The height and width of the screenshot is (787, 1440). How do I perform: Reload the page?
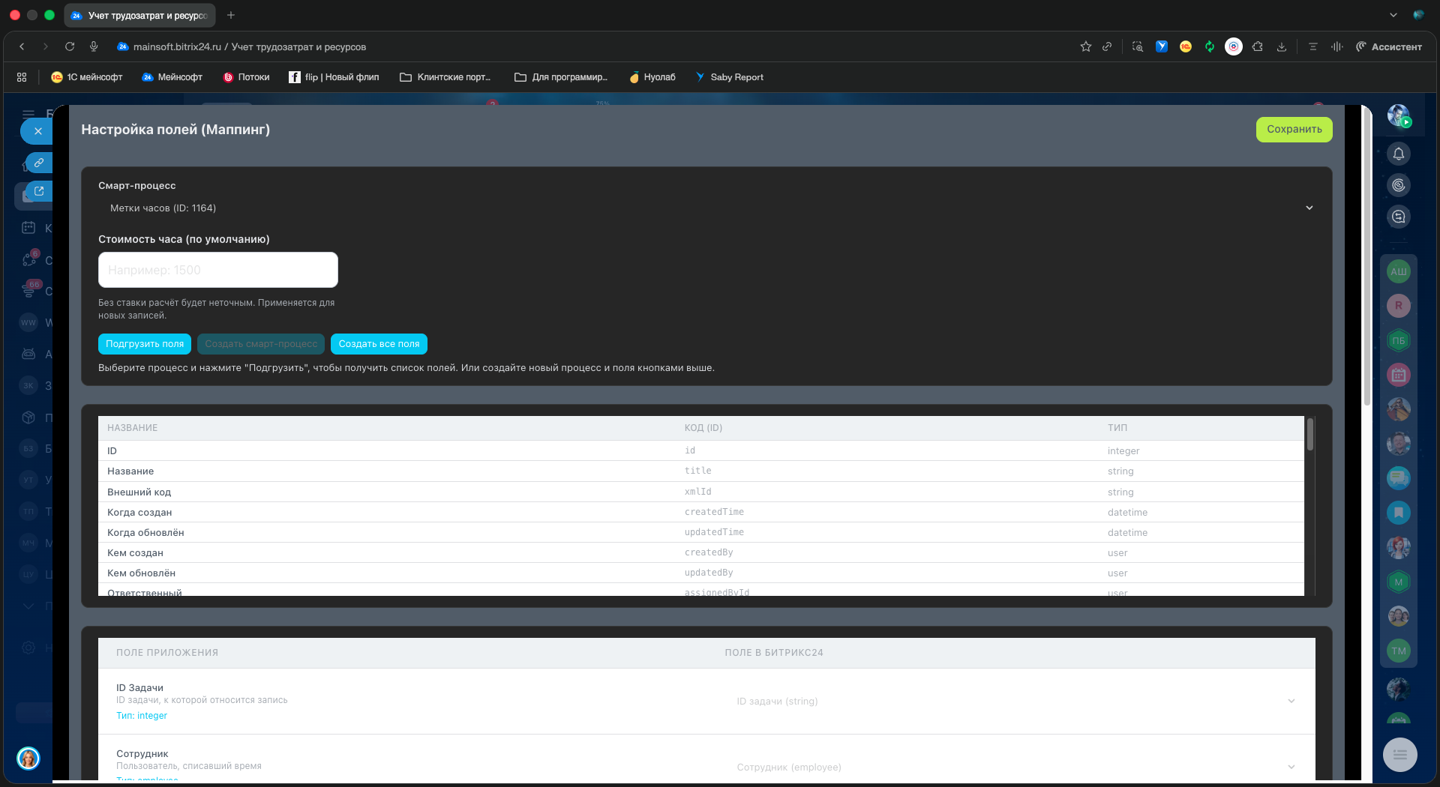(x=70, y=46)
